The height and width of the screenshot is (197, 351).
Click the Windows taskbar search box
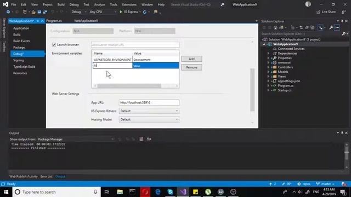[x=56, y=192]
